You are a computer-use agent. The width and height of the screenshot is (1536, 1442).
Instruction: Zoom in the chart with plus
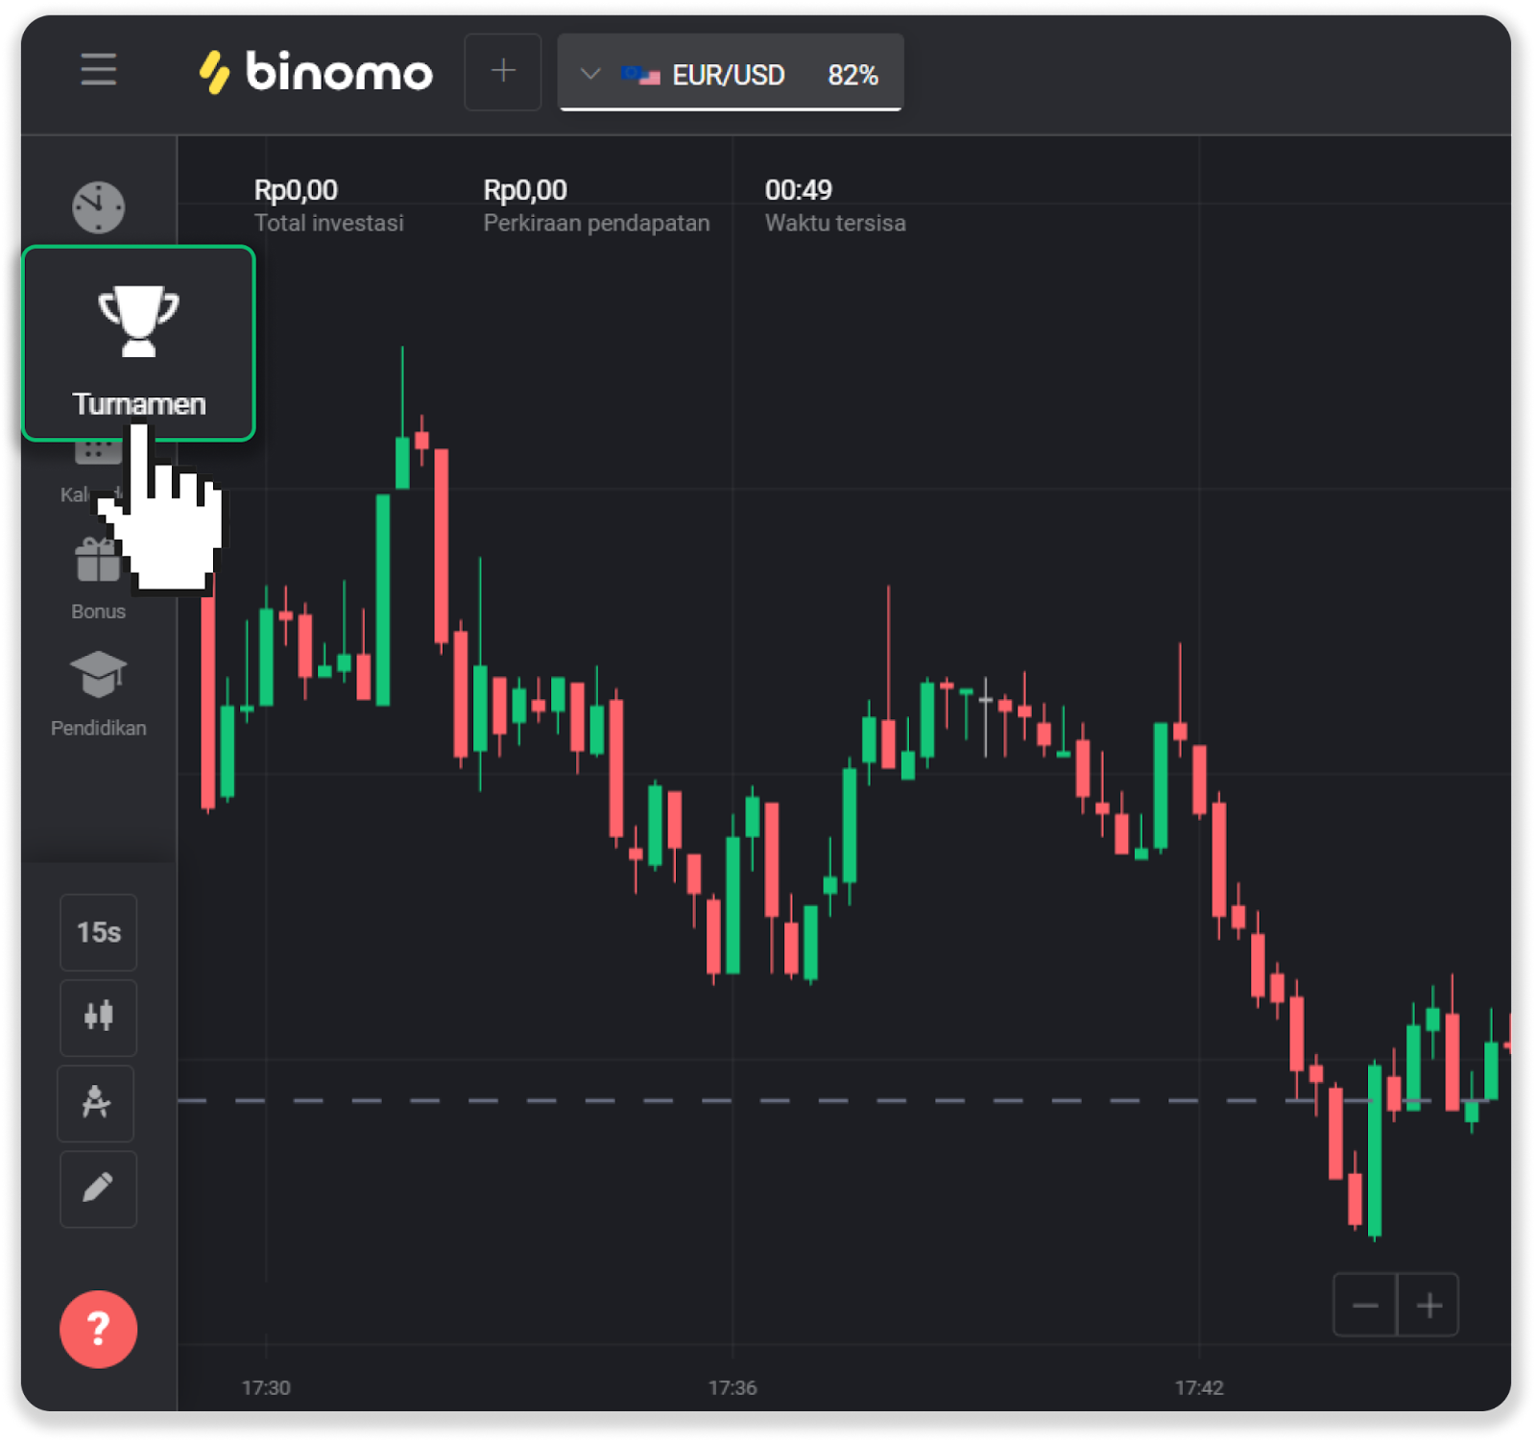(1428, 1305)
